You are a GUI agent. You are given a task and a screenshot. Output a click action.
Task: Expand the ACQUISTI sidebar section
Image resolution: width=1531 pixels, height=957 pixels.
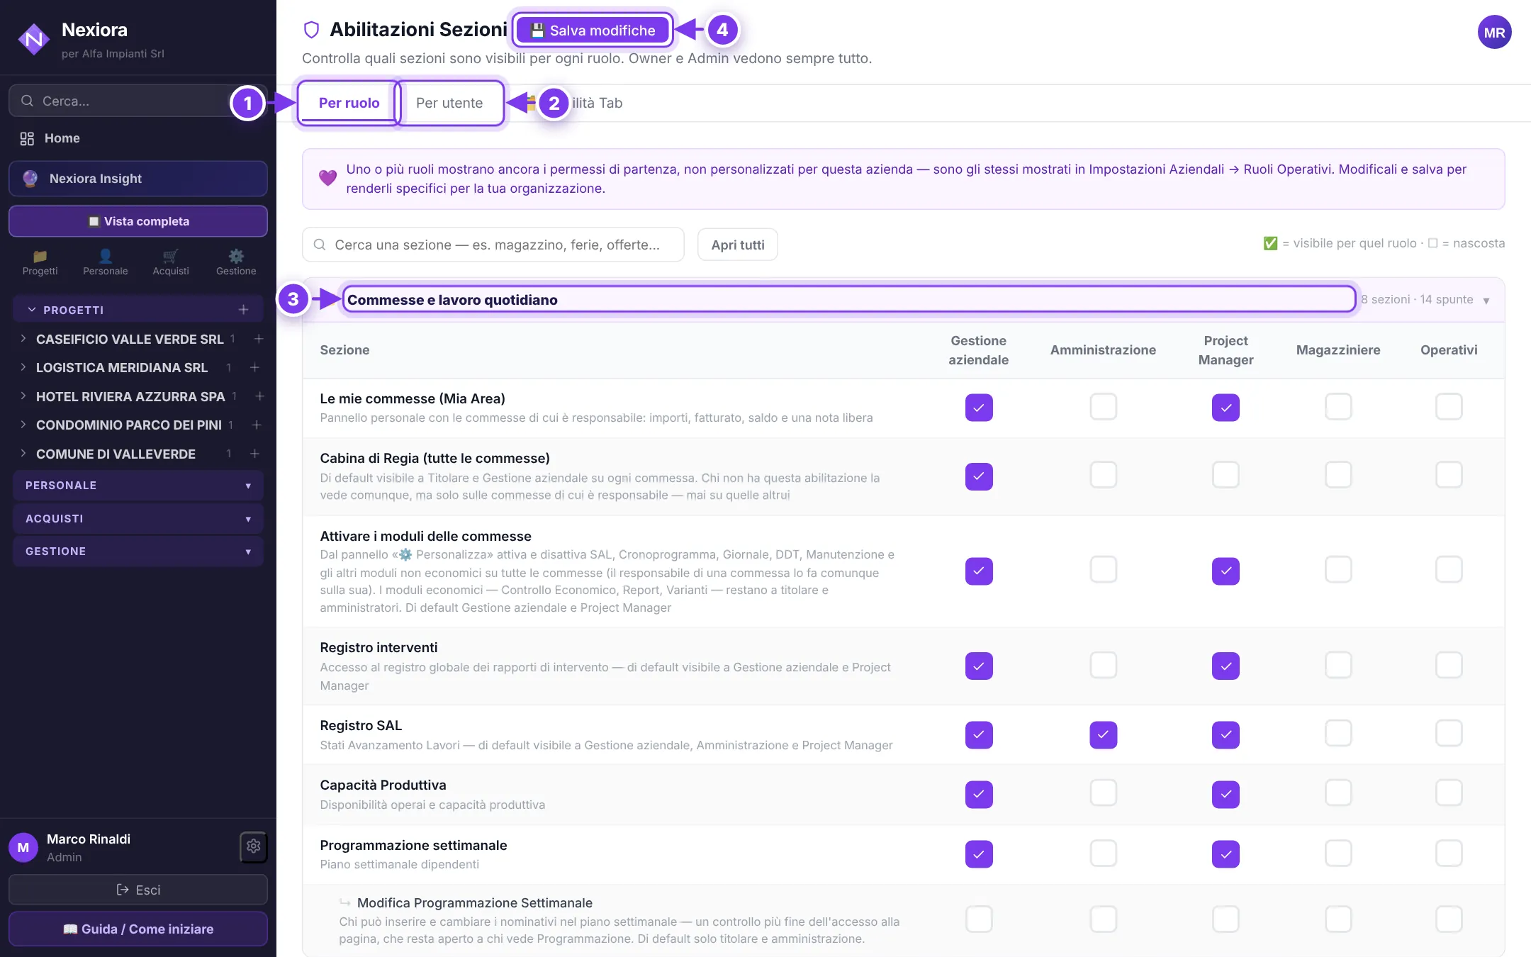(x=138, y=519)
